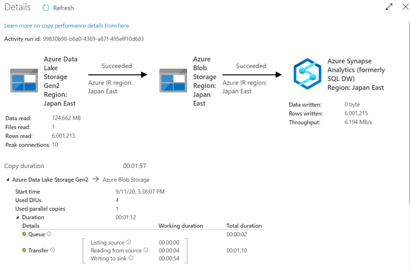Click the Azure Data Lake Storage Gen2 icon
This screenshot has height=268, width=410.
click(24, 81)
